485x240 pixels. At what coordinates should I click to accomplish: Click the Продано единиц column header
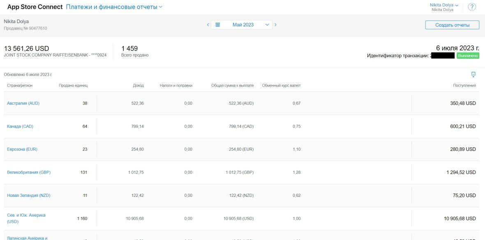click(x=73, y=86)
